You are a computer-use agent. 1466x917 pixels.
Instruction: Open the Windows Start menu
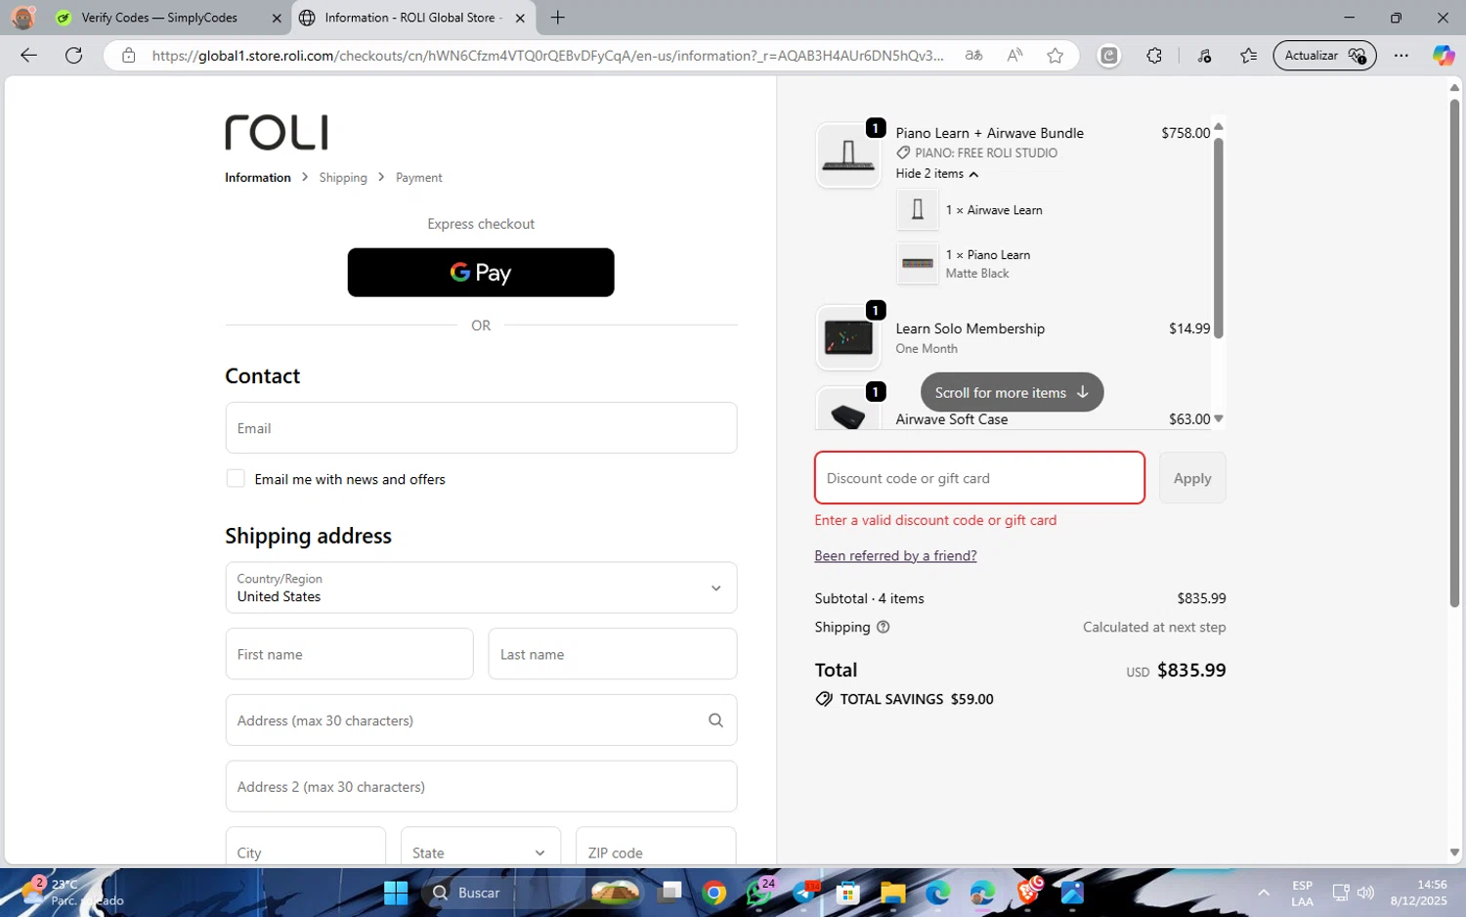tap(396, 893)
